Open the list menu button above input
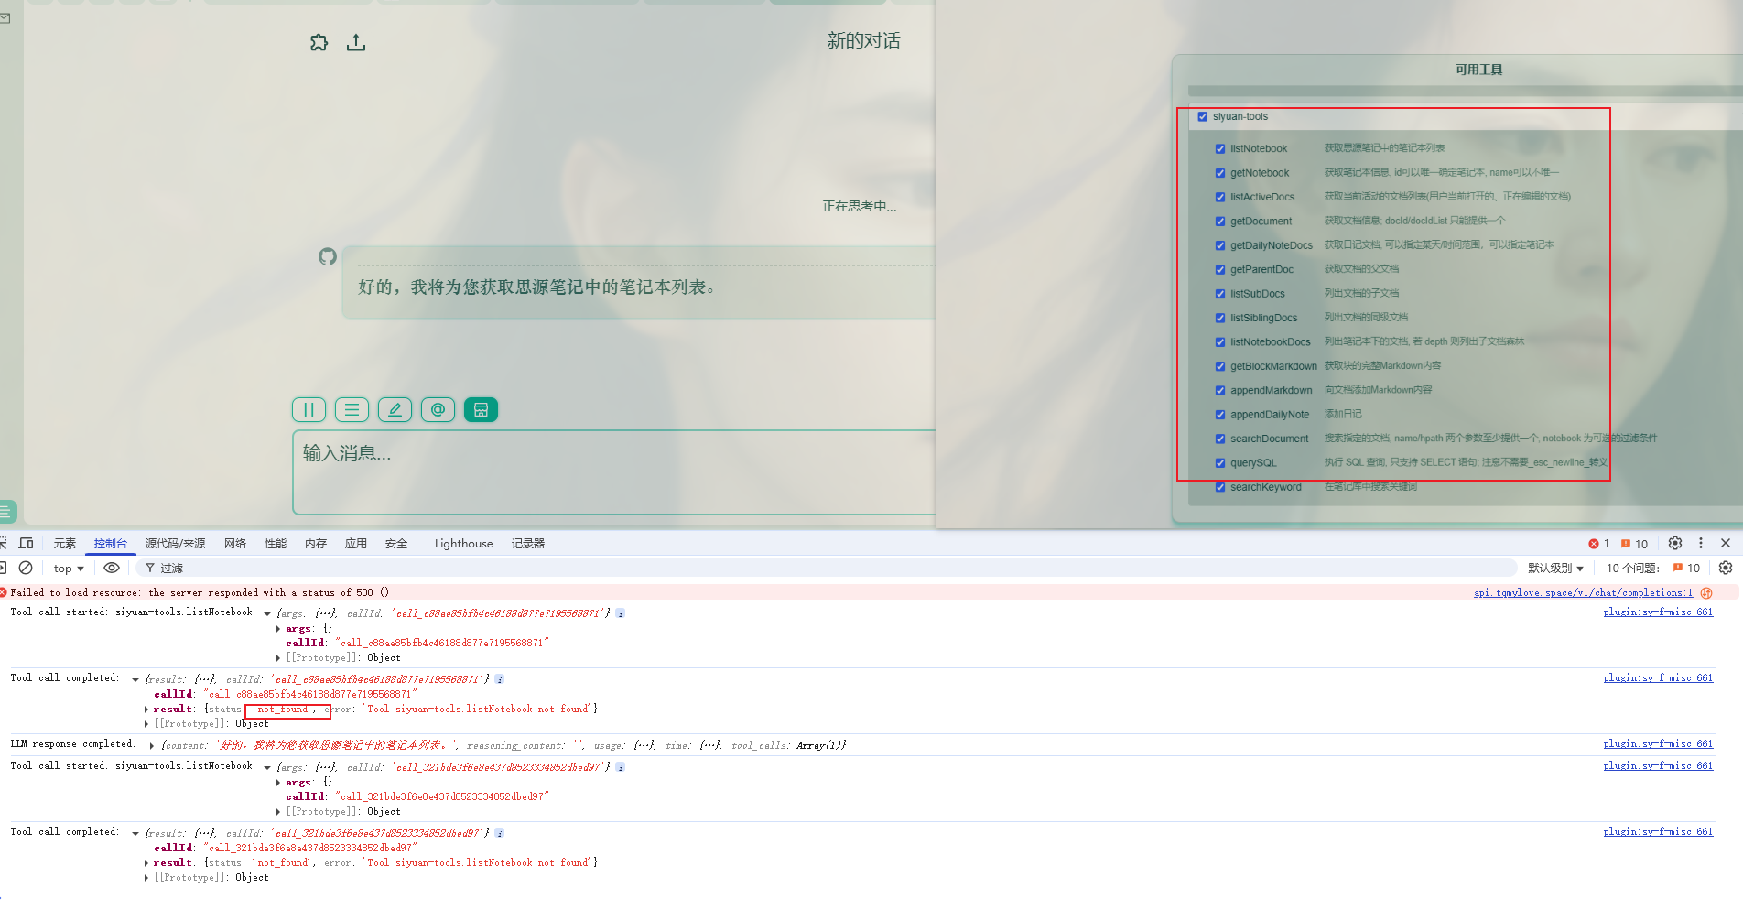The width and height of the screenshot is (1743, 910). 352,410
